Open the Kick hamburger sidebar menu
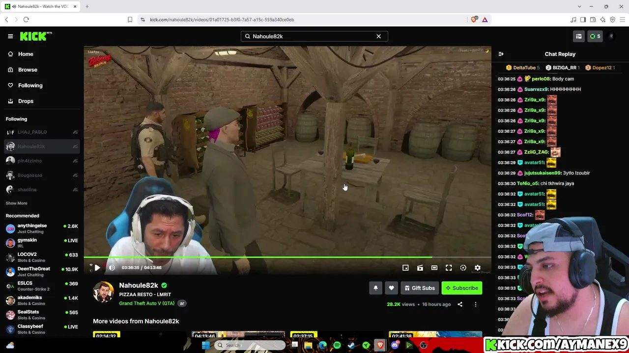 click(10, 36)
